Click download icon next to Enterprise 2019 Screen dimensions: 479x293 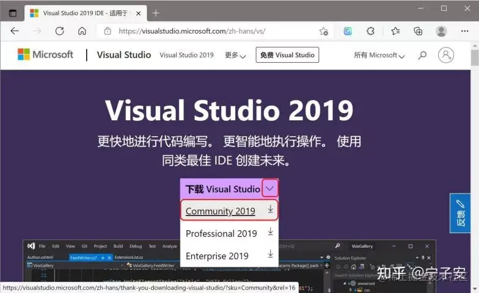pos(270,254)
